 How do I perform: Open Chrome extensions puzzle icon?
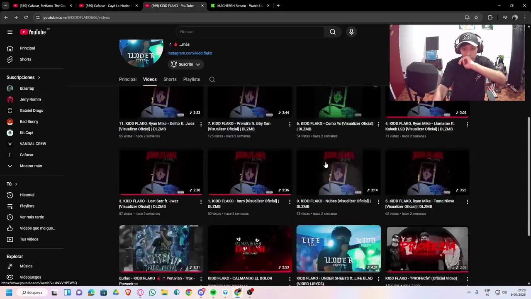tap(490, 17)
